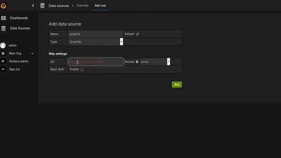Screen dimensions: 281x158
Task: Click the Dashboards grid icon
Action: [4, 18]
